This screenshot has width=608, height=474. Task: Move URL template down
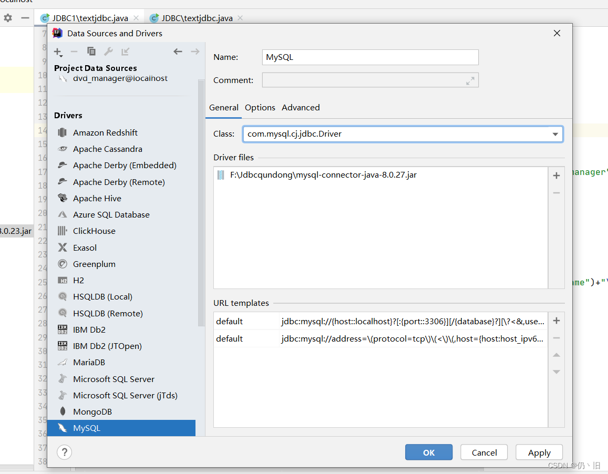557,372
